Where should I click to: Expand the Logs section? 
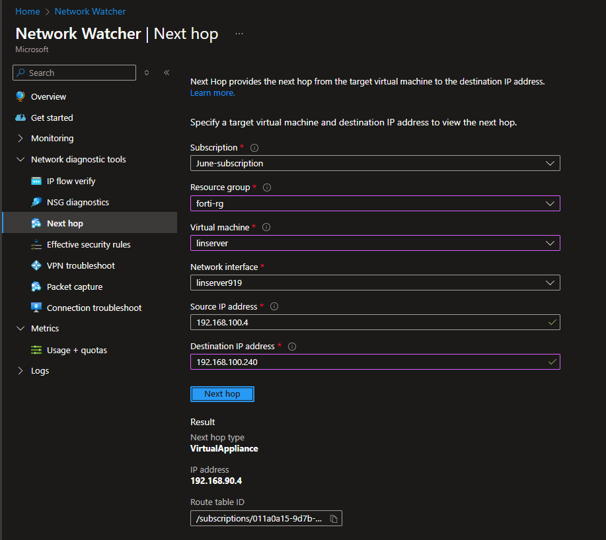pyautogui.click(x=20, y=370)
